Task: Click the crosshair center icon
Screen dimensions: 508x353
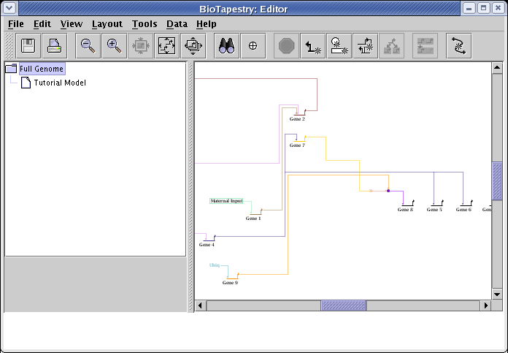Action: click(x=253, y=46)
